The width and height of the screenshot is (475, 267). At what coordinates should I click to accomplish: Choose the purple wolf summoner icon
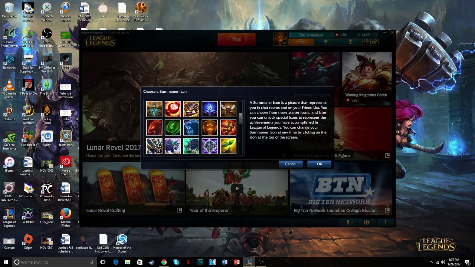point(173,146)
